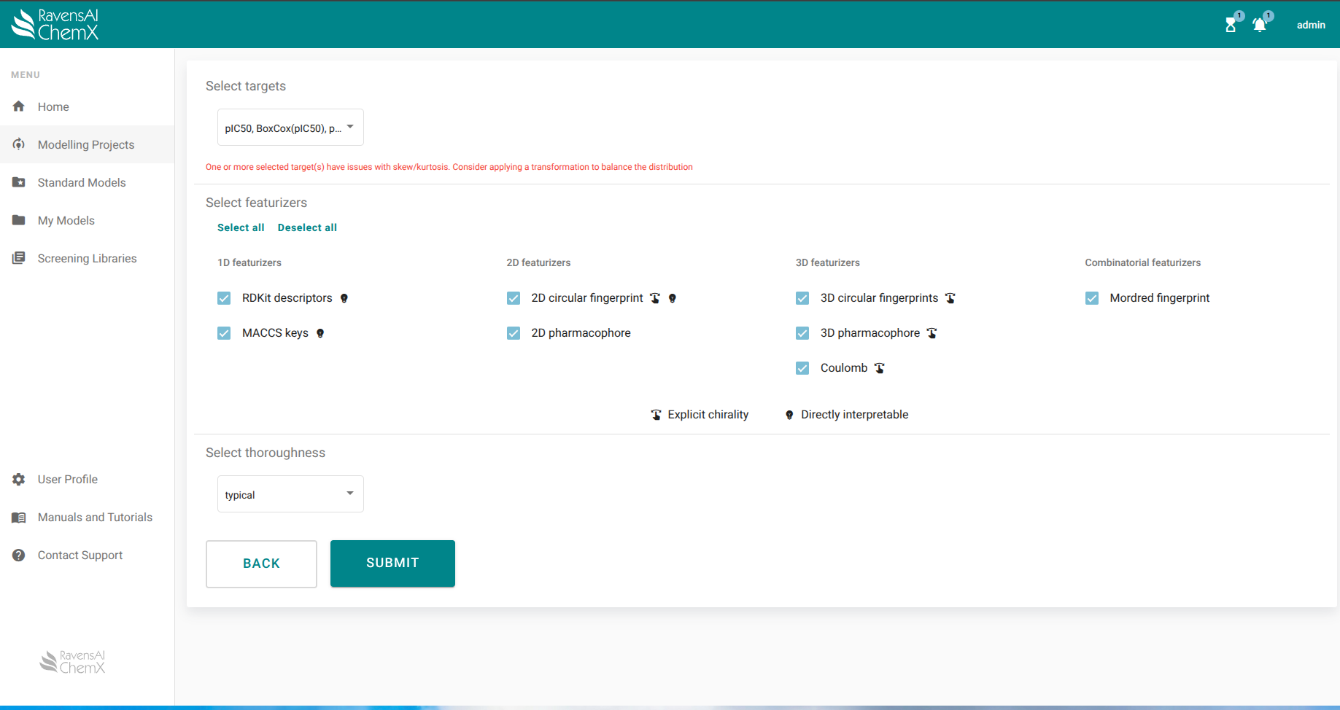The height and width of the screenshot is (710, 1340).
Task: Open the notifications bell icon
Action: [x=1259, y=25]
